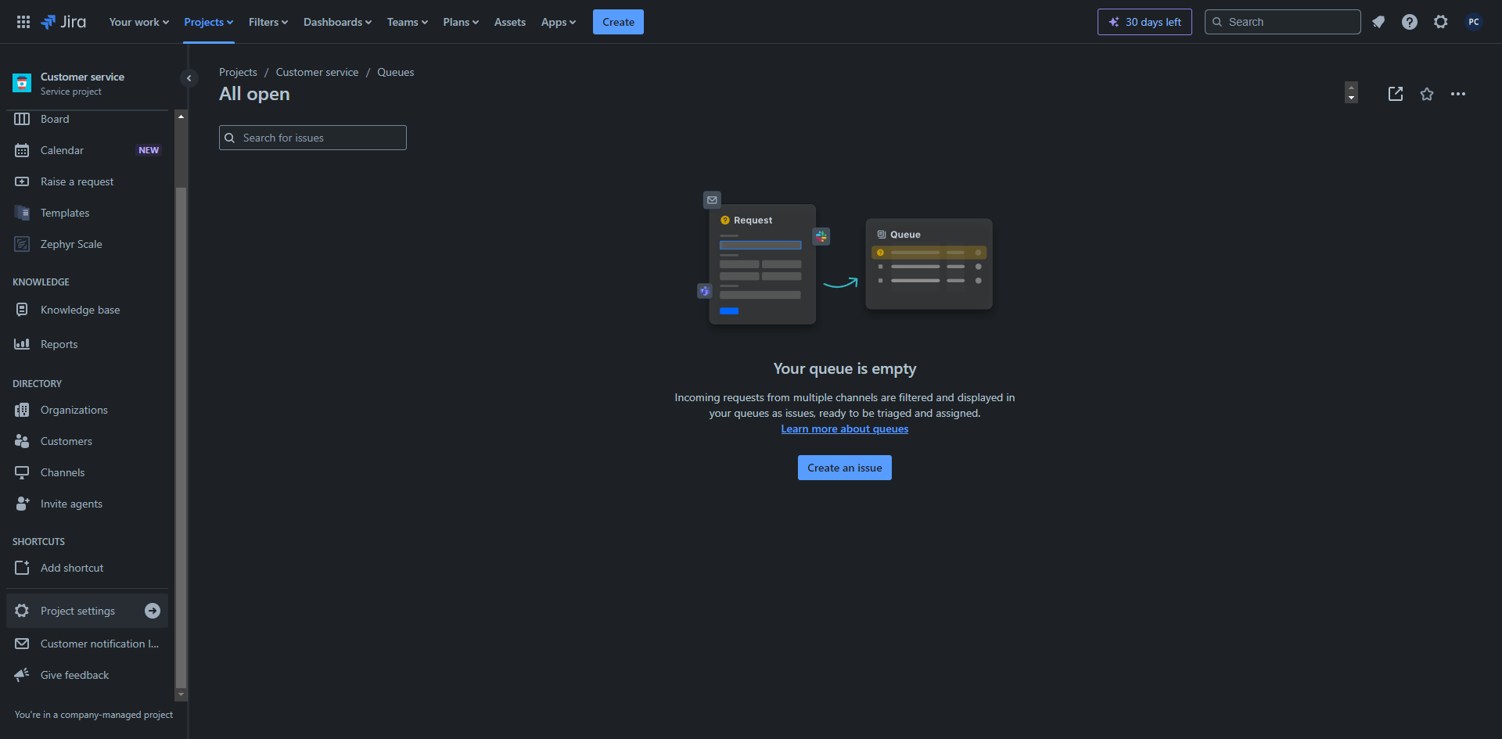
Task: Open Project settings in sidebar
Action: (x=87, y=611)
